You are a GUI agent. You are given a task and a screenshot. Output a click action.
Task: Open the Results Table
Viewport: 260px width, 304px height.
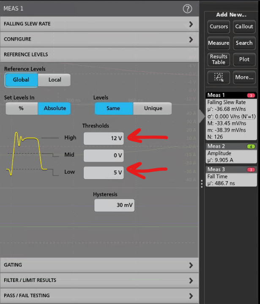click(219, 59)
